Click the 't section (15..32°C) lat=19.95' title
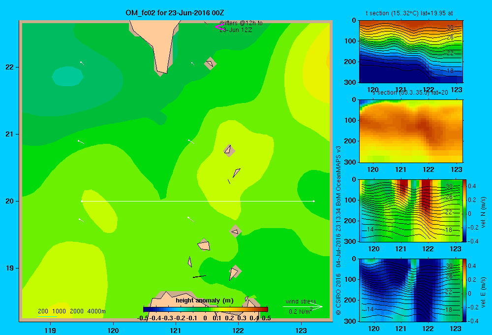Viewport: 492px width, 335px height. pos(409,13)
